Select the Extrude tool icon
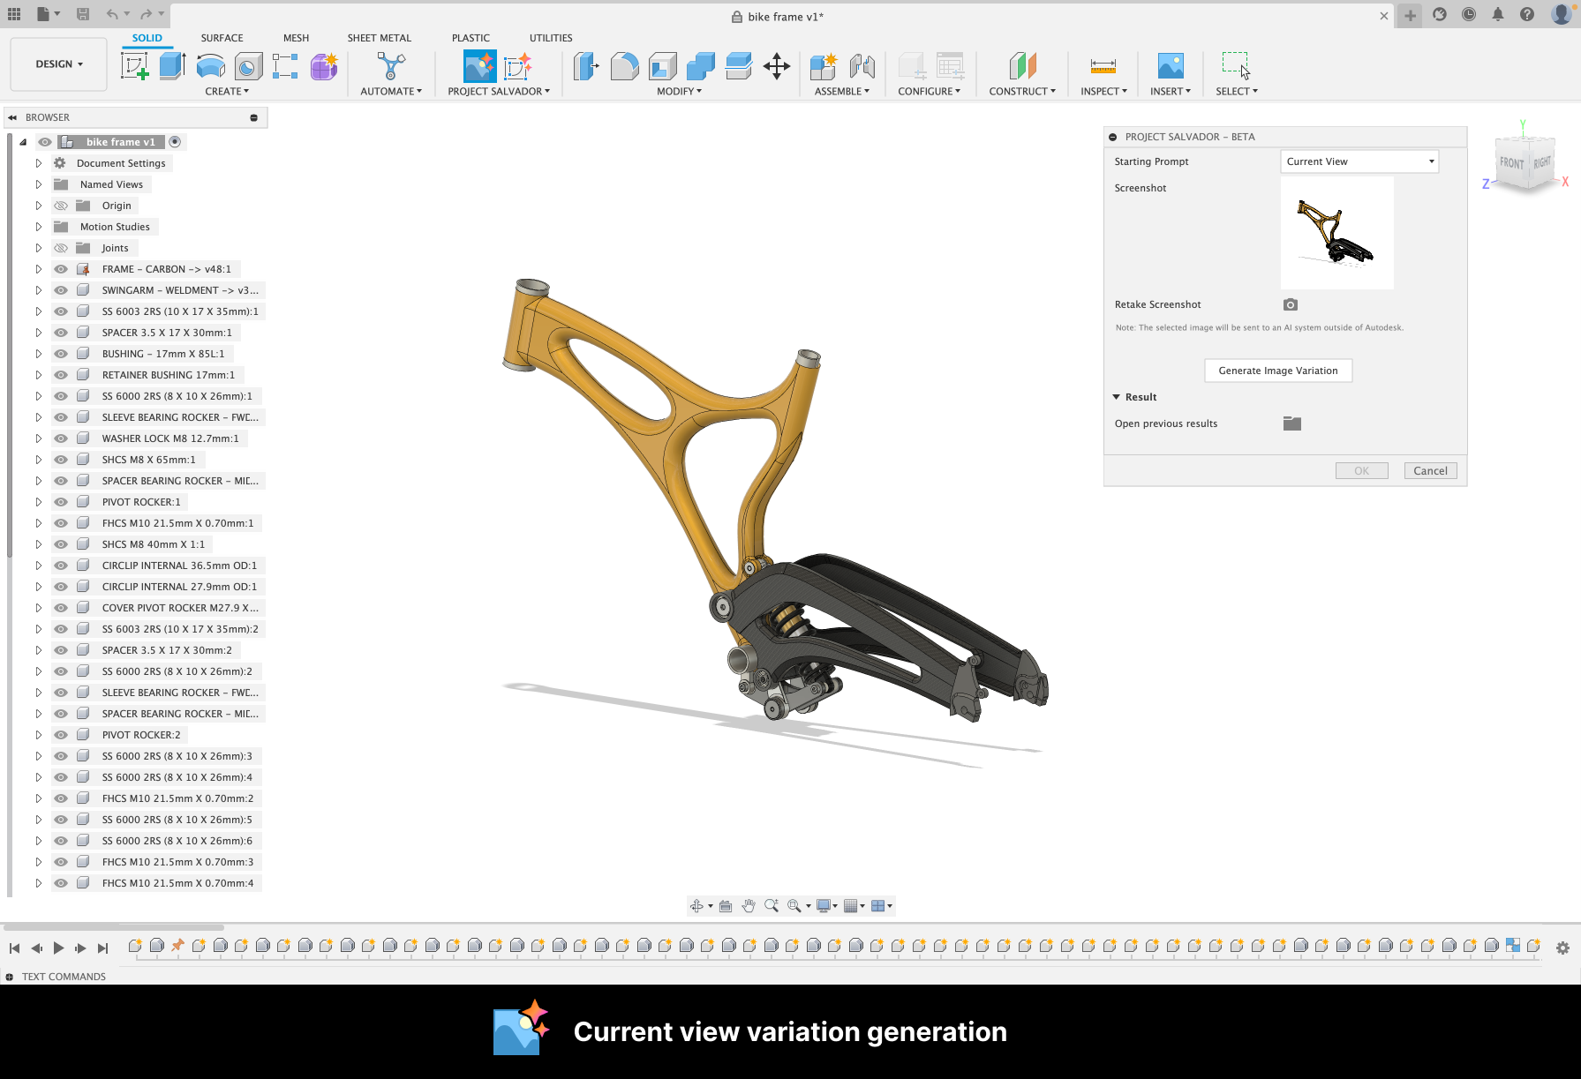This screenshot has height=1079, width=1581. tap(172, 66)
